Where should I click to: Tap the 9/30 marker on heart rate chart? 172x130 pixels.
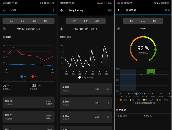[6, 70]
